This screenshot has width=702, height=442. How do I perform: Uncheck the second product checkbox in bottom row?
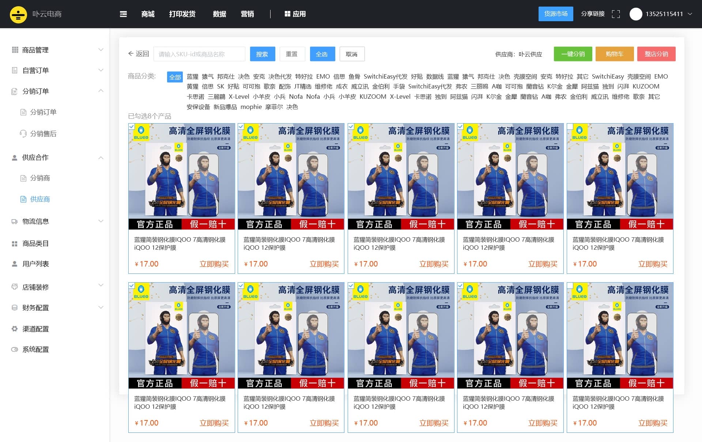[x=241, y=286]
